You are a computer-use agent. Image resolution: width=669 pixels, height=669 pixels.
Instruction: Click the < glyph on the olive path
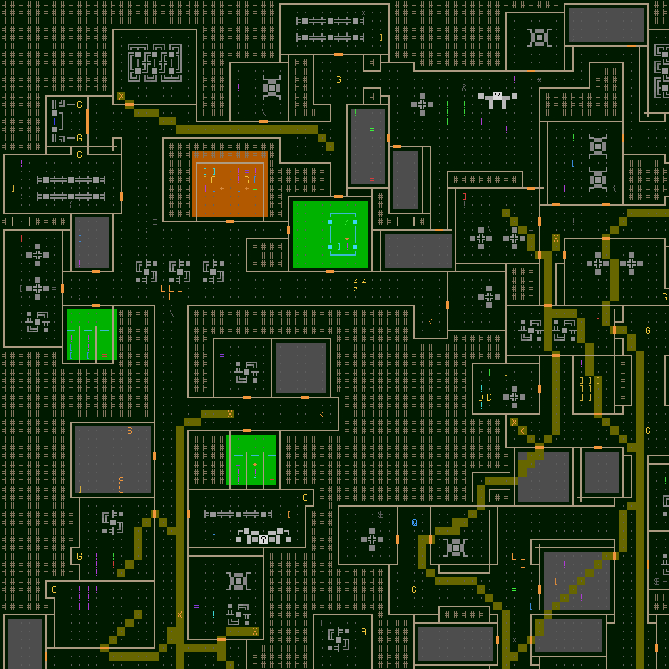523,431
